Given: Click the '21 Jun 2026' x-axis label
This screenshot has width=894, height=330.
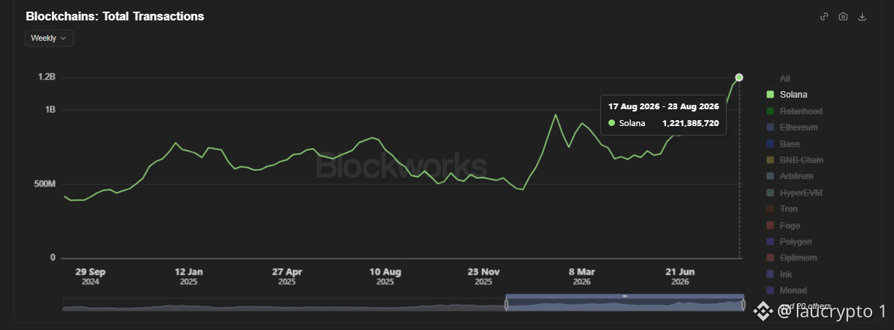Looking at the screenshot, I should coord(680,276).
